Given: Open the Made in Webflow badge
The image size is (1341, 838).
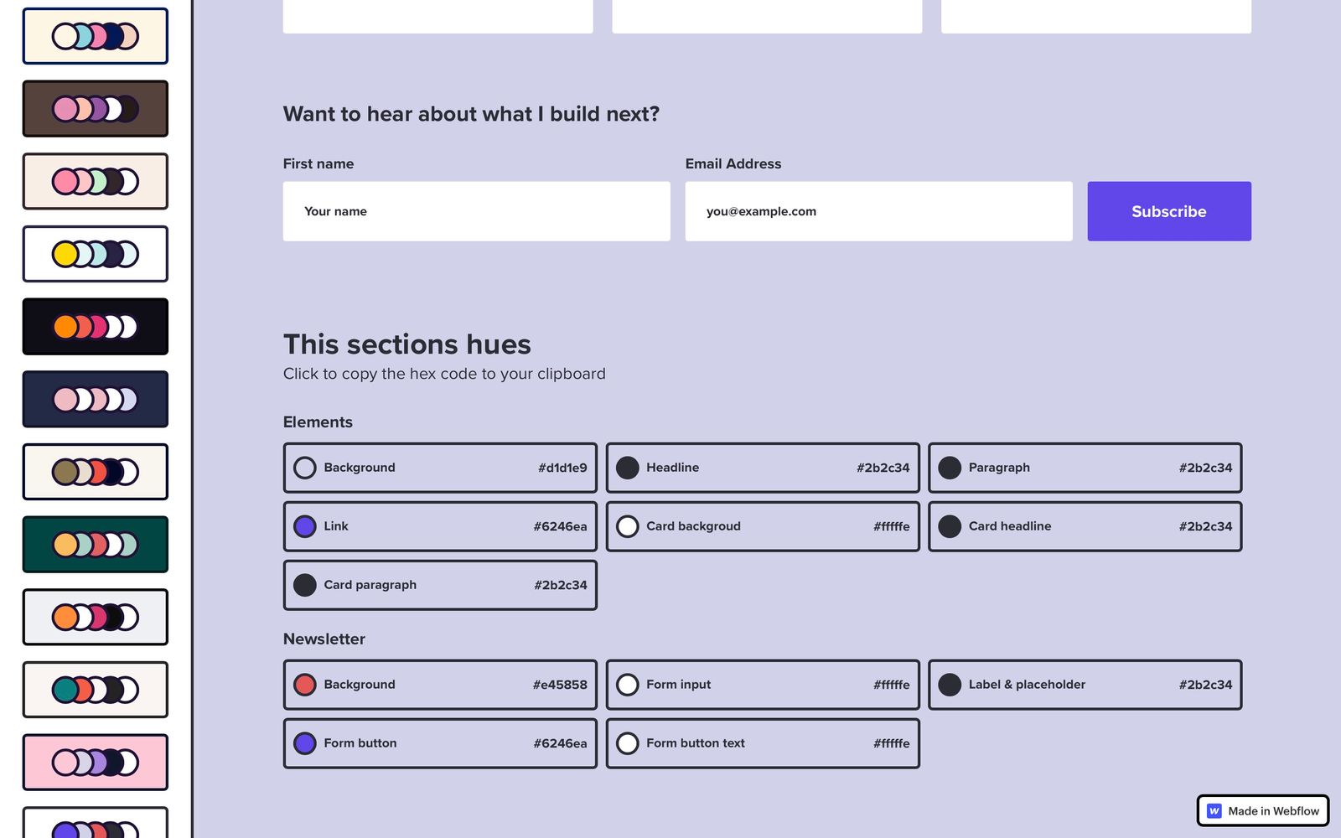Looking at the screenshot, I should click(1263, 810).
